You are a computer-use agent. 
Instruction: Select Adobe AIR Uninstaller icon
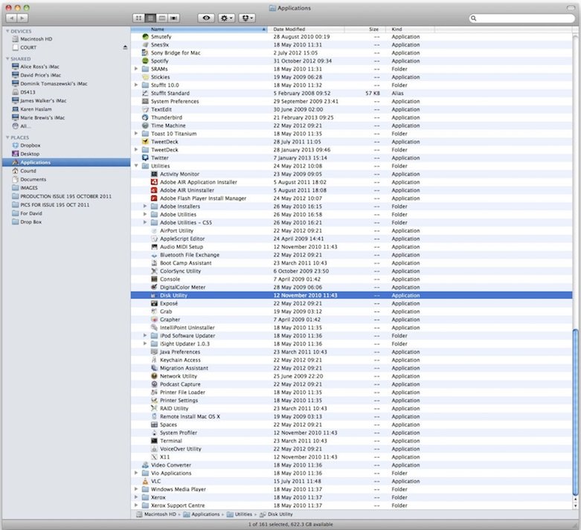coord(154,190)
